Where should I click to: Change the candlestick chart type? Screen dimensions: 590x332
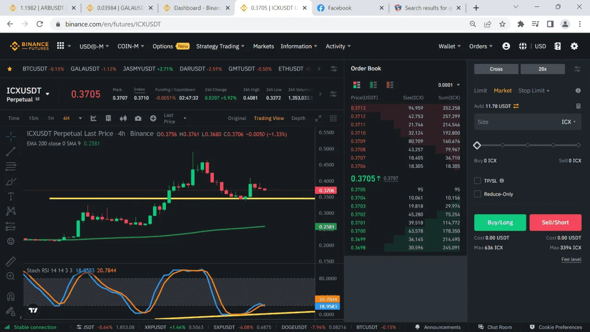(123, 118)
